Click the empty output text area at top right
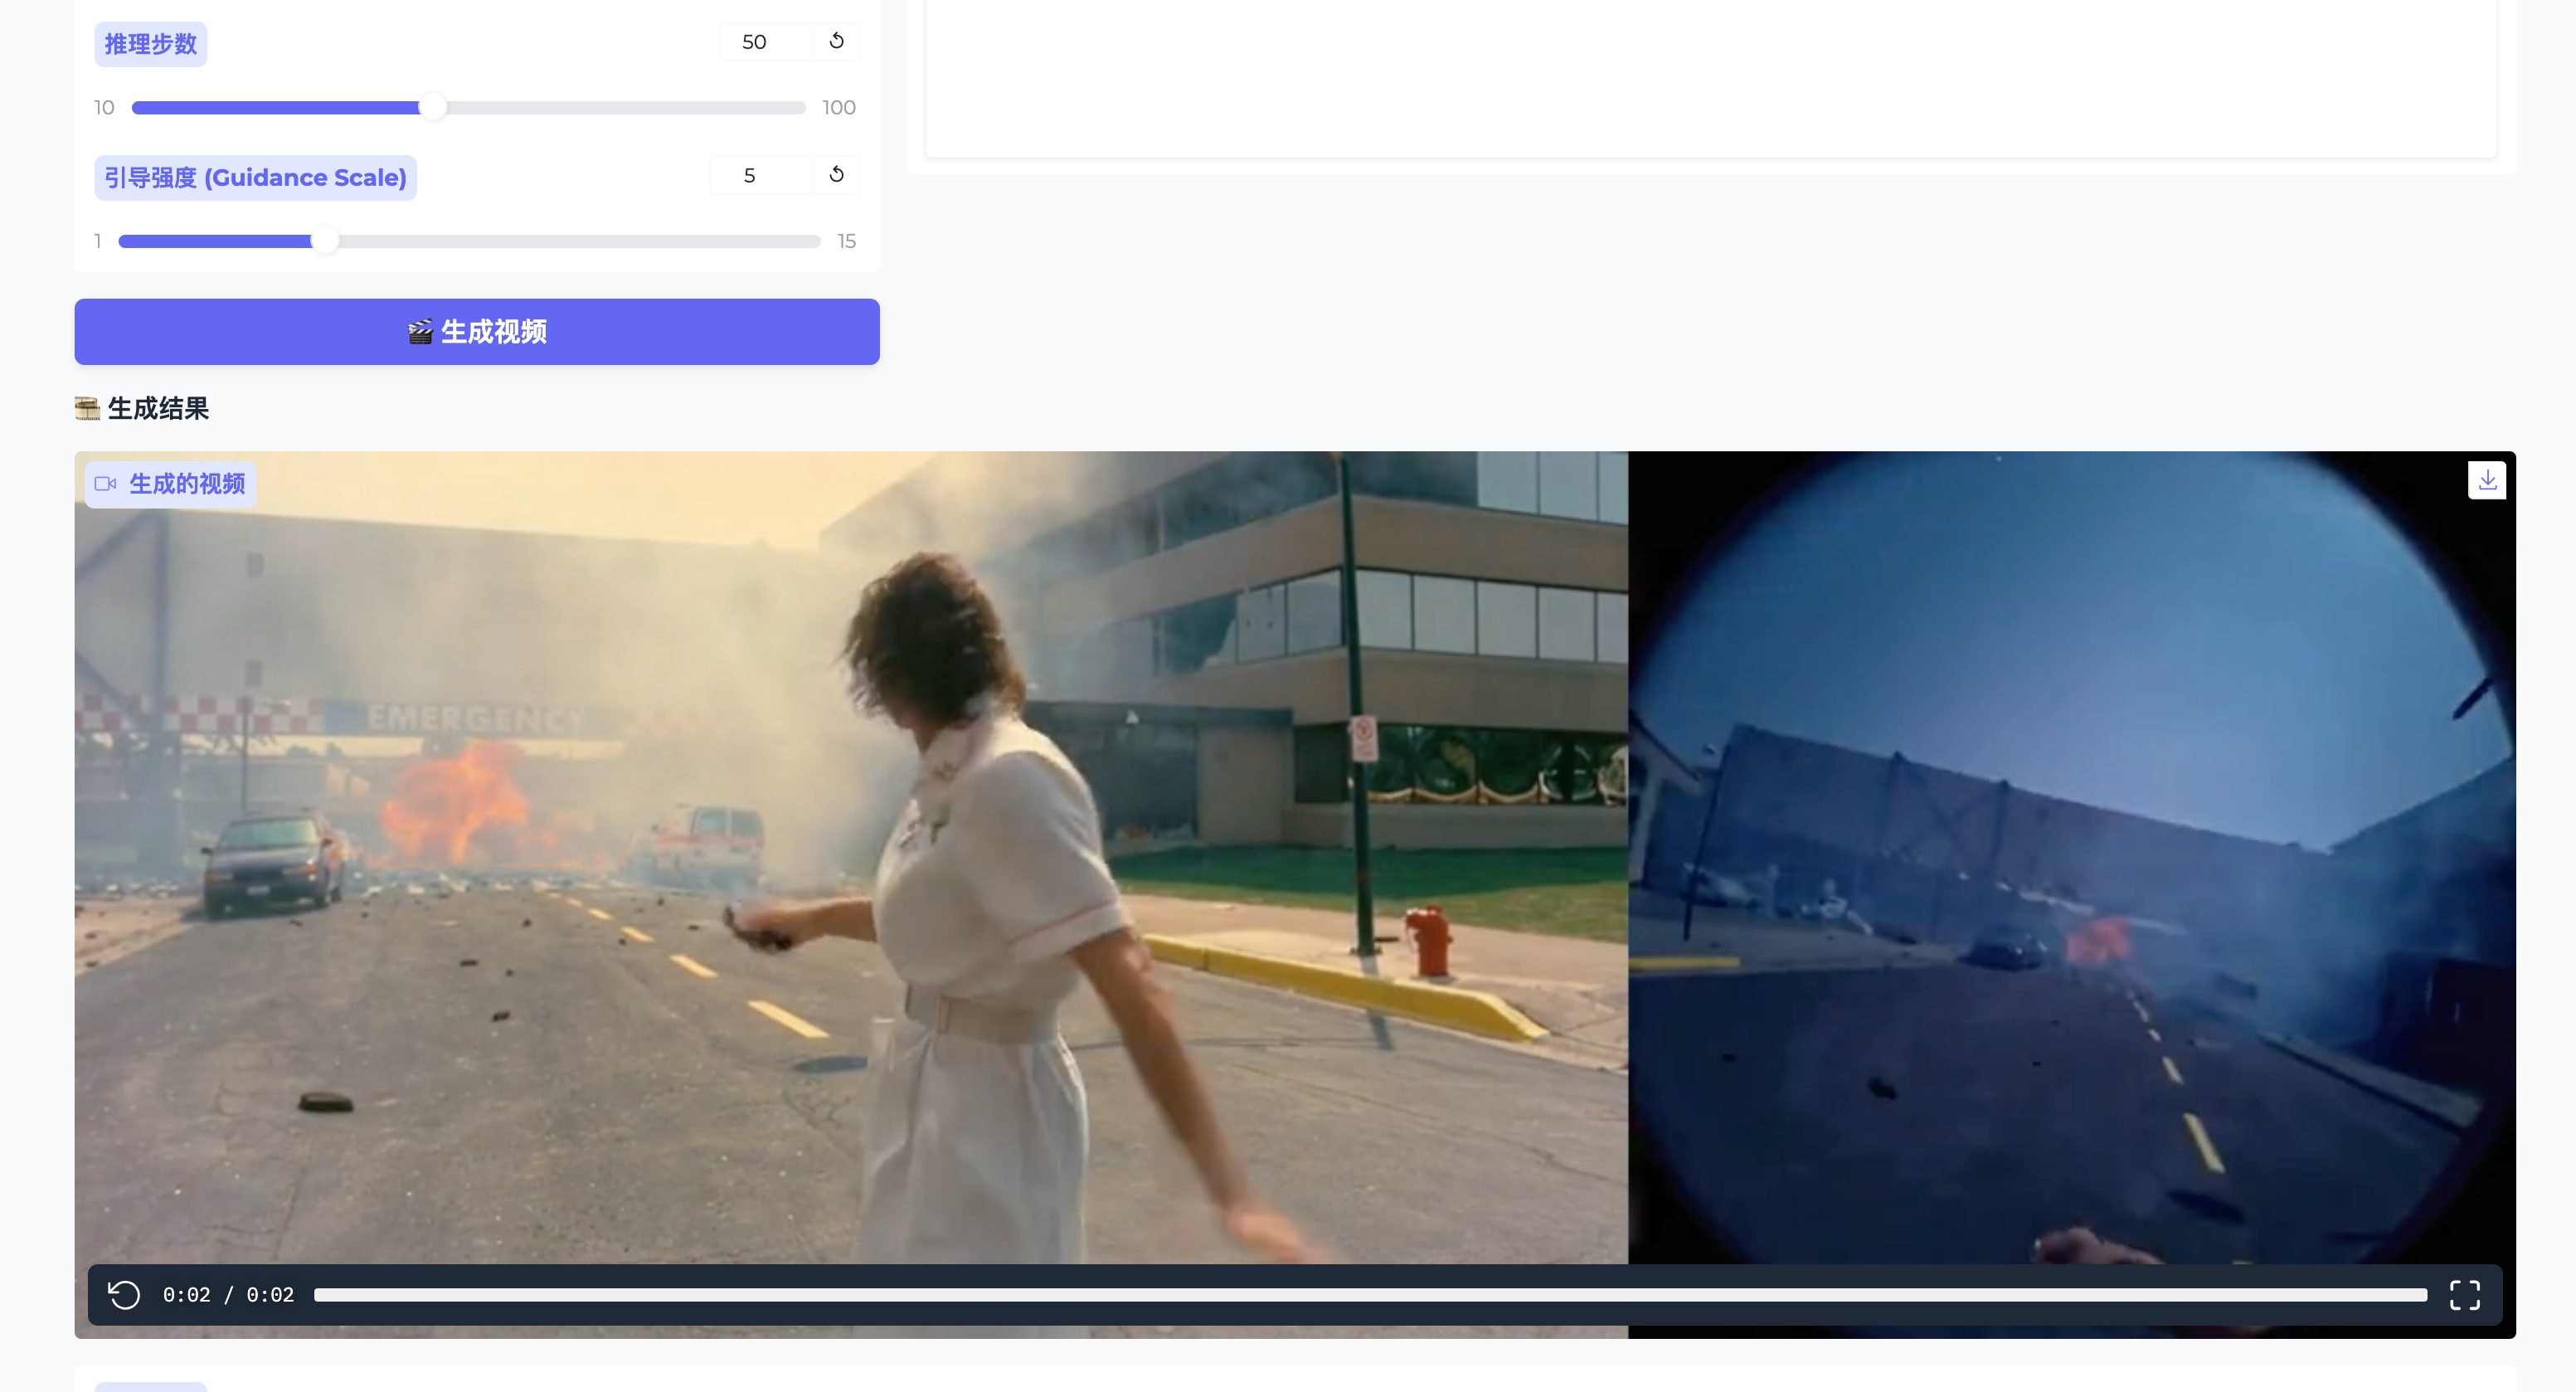2576x1392 pixels. (1710, 75)
